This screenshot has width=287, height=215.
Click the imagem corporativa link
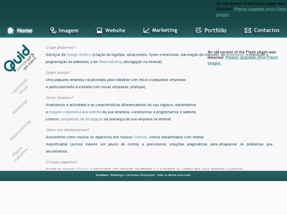[65, 112]
